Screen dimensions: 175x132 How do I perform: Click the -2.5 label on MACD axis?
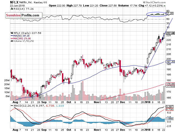click(x=168, y=126)
